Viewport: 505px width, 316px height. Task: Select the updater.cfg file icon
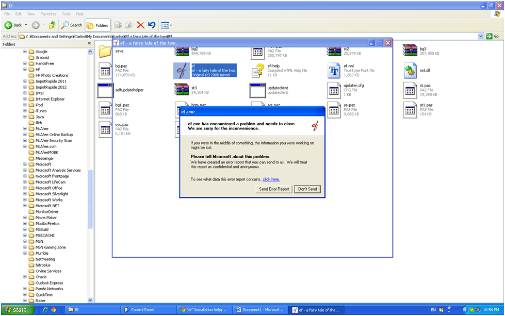[334, 90]
